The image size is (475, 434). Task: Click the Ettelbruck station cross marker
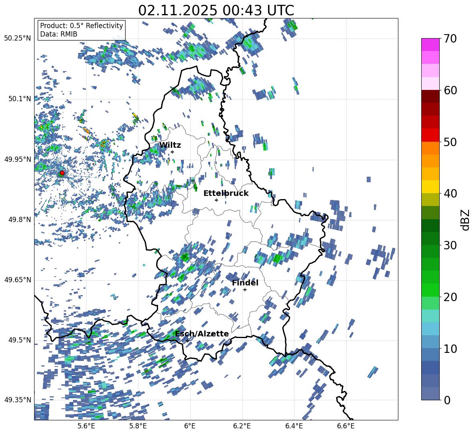click(x=216, y=200)
